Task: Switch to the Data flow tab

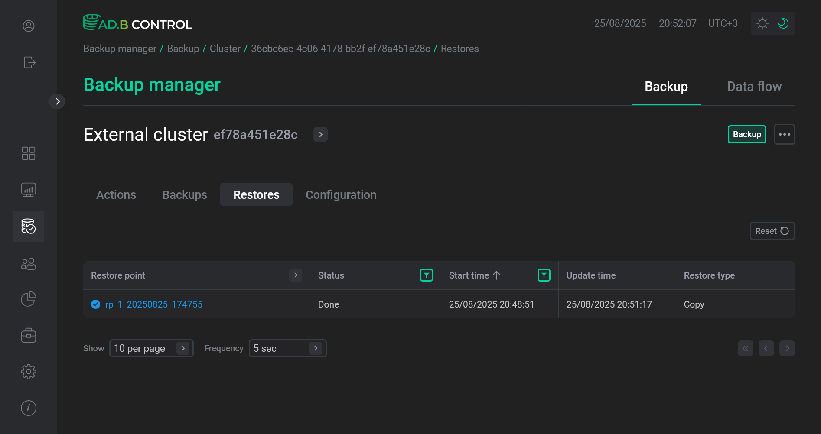Action: pos(754,86)
